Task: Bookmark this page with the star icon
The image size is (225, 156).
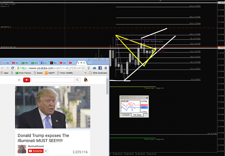Action: pyautogui.click(x=83, y=68)
